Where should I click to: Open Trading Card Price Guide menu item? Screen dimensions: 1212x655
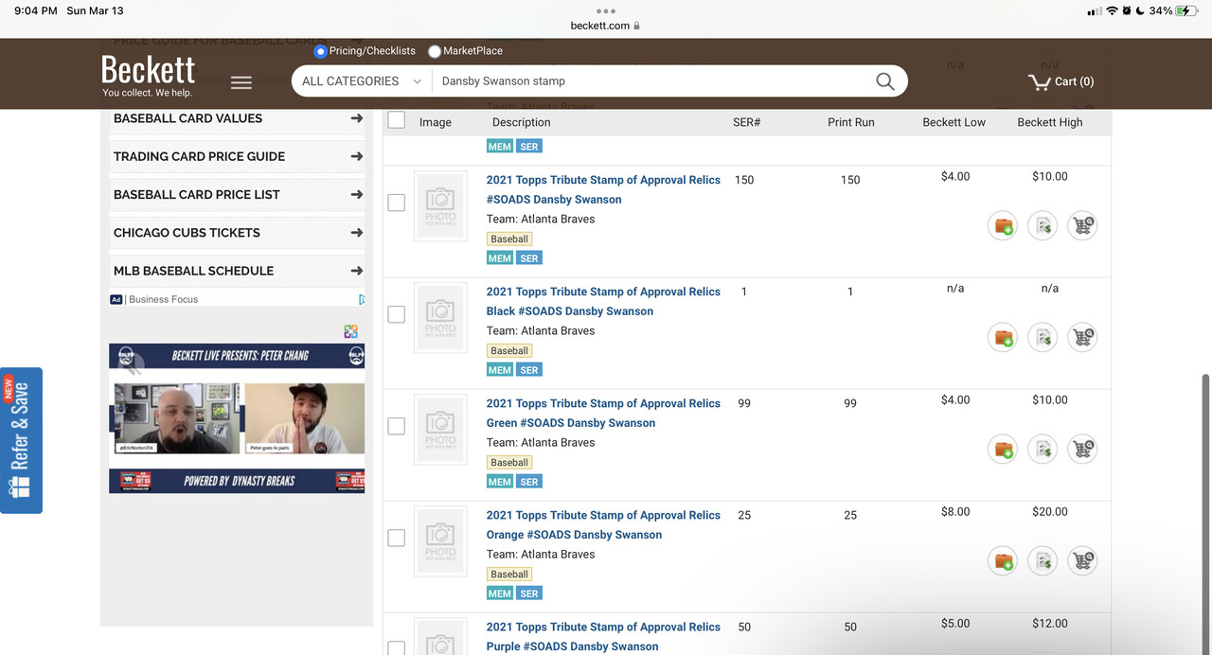(x=237, y=156)
